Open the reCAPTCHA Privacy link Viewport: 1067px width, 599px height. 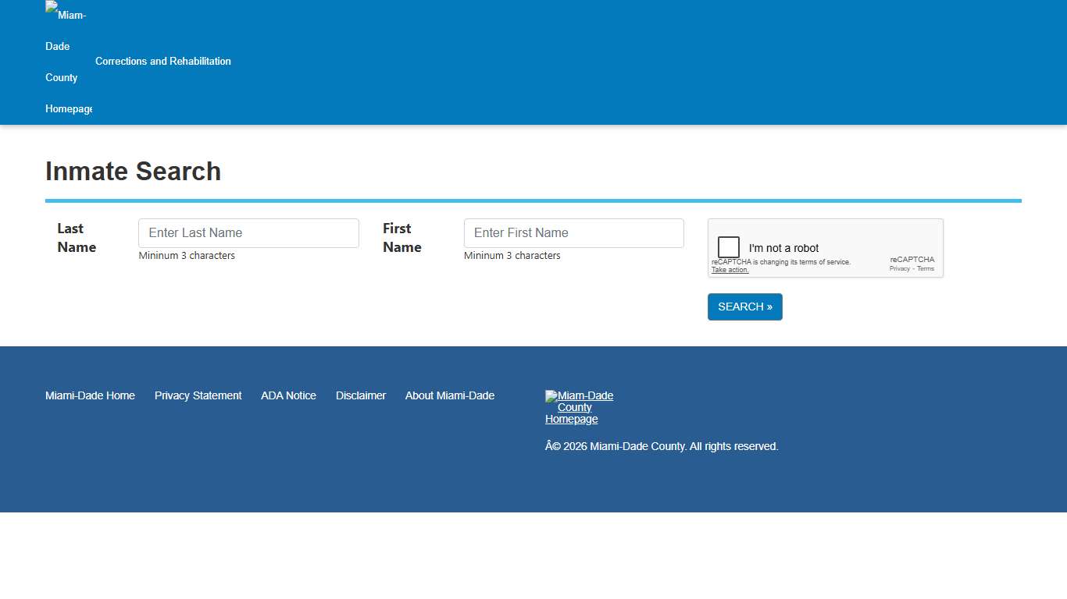(x=899, y=268)
